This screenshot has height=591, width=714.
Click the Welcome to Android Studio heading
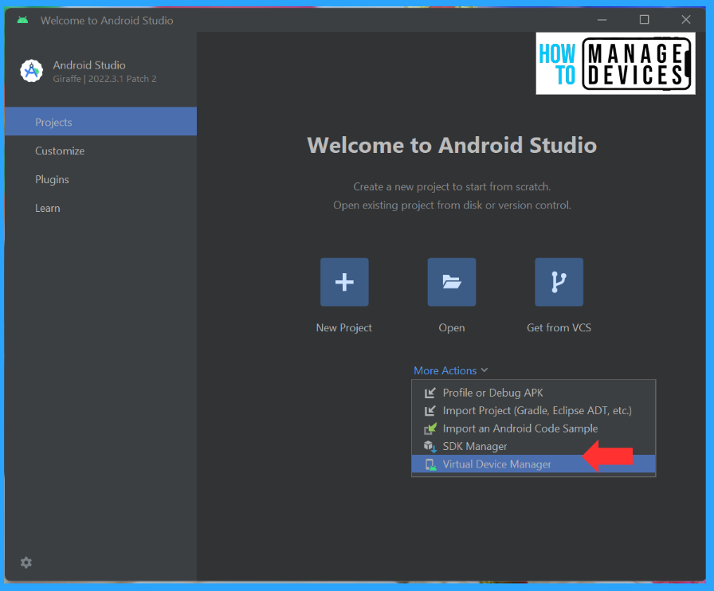coord(452,145)
